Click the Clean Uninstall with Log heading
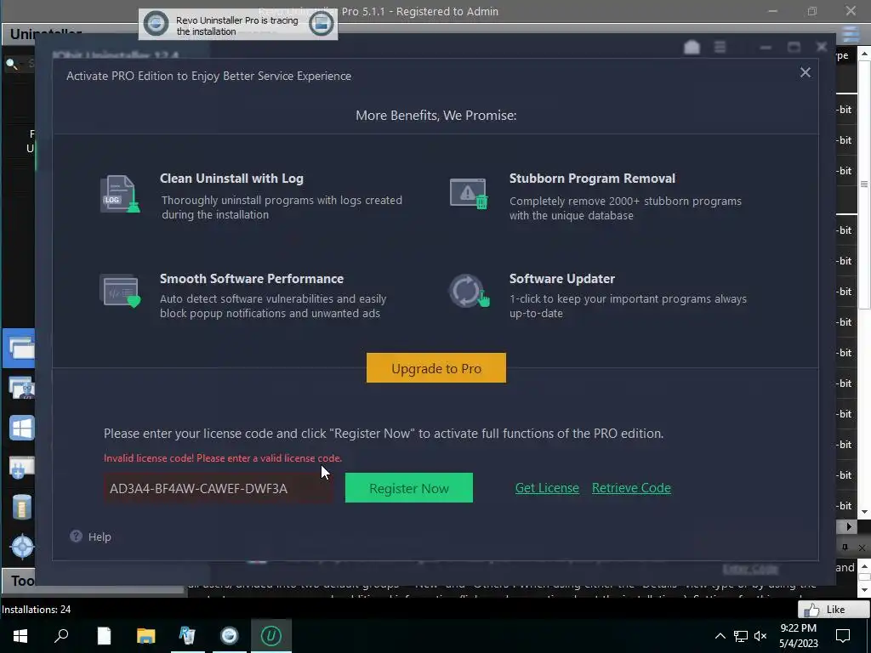871x653 pixels. tap(231, 179)
